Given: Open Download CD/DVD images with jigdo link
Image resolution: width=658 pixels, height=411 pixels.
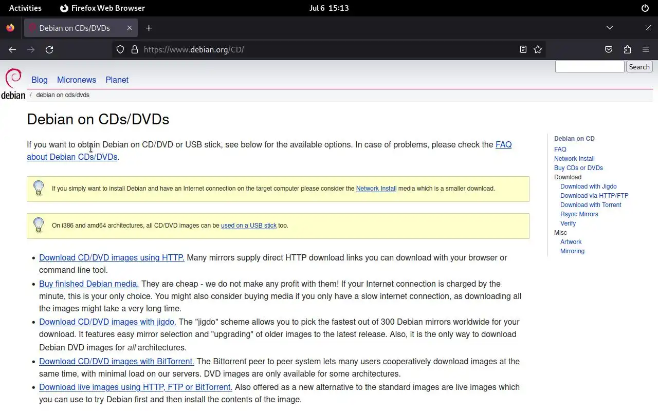Looking at the screenshot, I should point(107,322).
